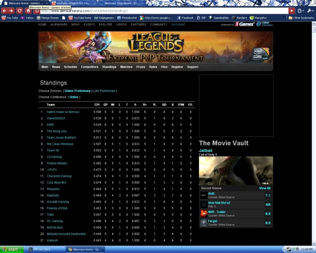Open the Gamebattles bookmark
Viewport: 316px width, 253px height.
(x=219, y=18)
